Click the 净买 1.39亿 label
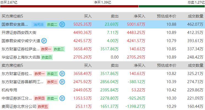 (x=102, y=2)
